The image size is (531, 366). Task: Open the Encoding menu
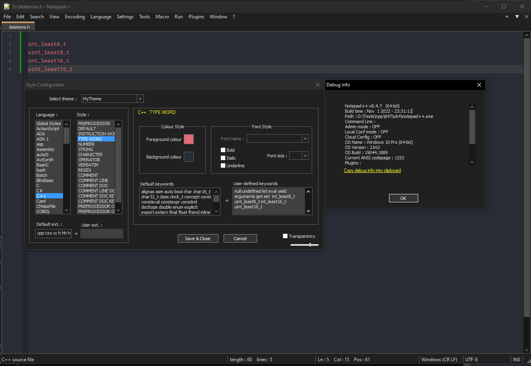(75, 17)
